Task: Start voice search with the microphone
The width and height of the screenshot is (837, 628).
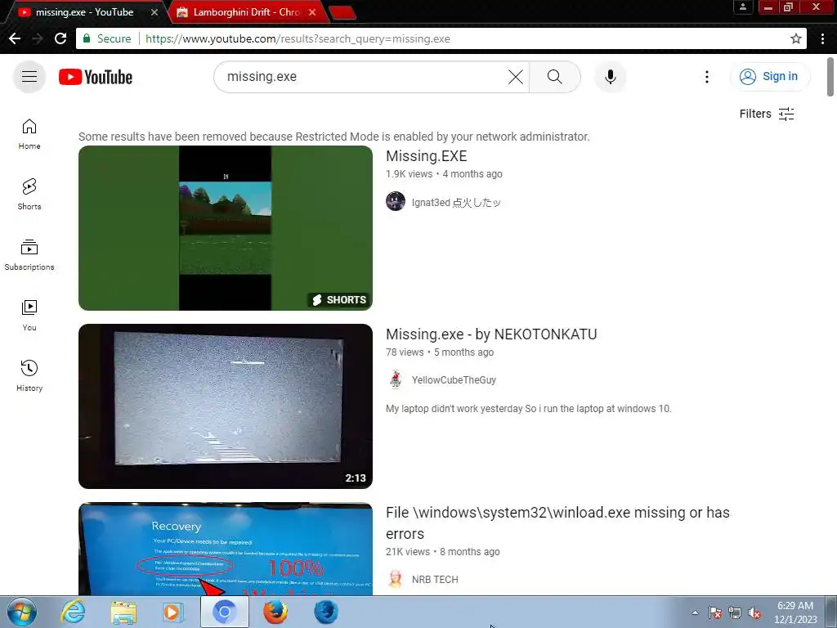Action: (x=610, y=77)
